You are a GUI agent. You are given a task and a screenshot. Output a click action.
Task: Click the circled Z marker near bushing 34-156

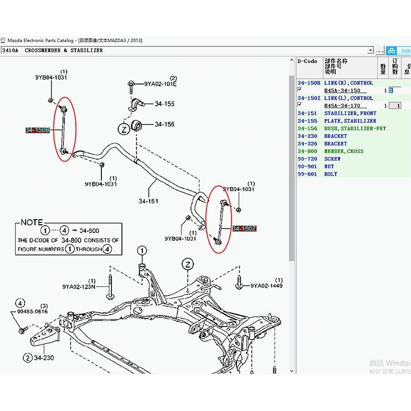[x=124, y=129]
